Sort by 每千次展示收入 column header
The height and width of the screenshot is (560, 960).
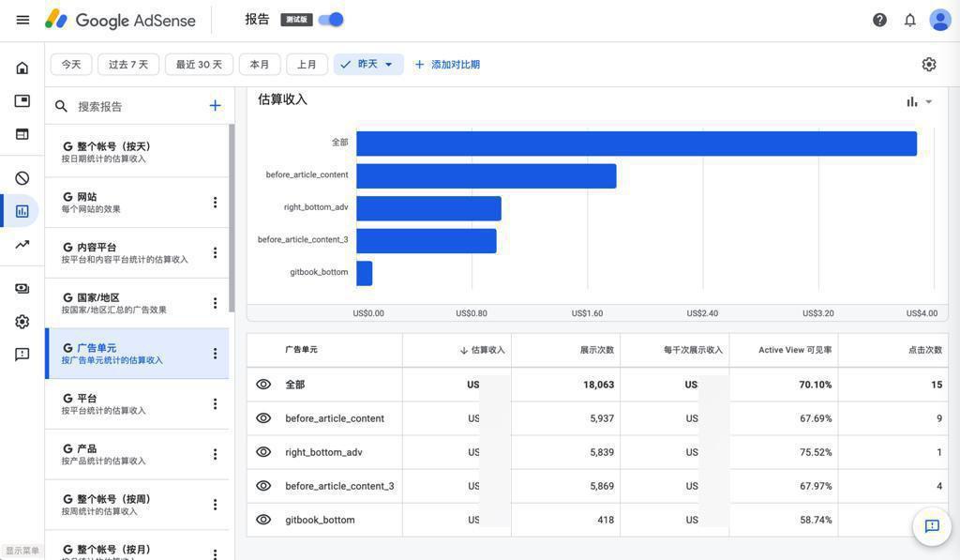click(693, 350)
